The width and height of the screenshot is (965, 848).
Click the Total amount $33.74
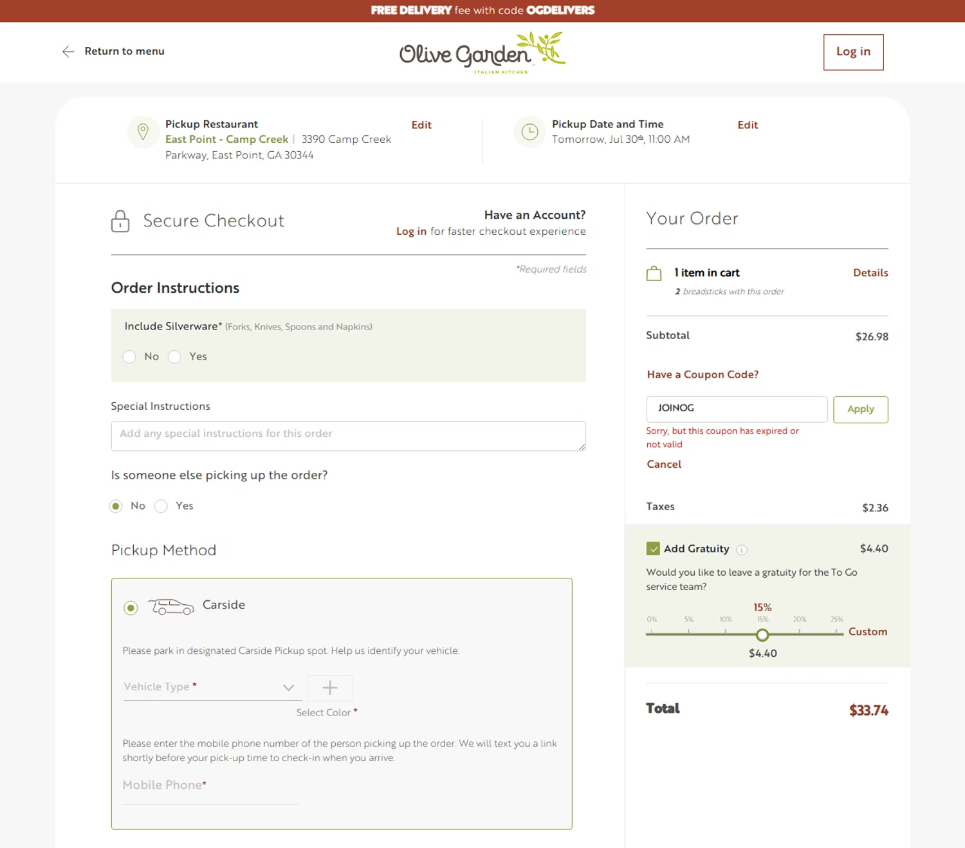868,710
